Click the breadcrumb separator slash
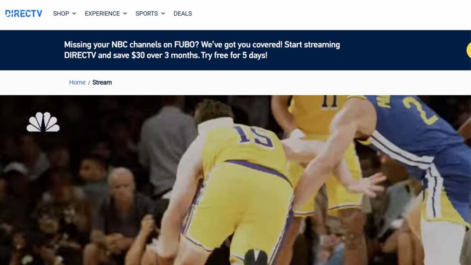This screenshot has width=471, height=265. [x=89, y=82]
